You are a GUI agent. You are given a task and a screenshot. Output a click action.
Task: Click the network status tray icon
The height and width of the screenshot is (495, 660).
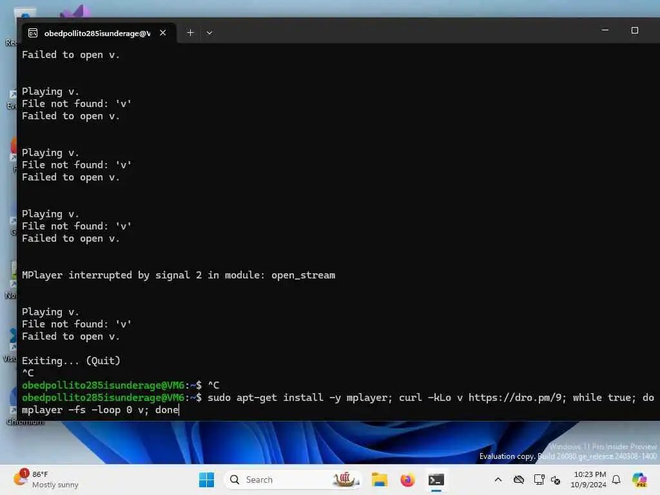coord(556,480)
